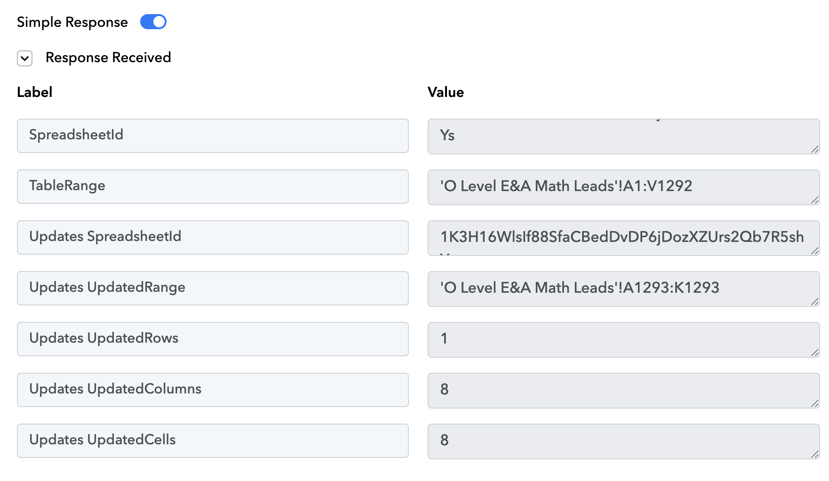
Task: Click the UpdatedCells value box showing 8
Action: [x=623, y=441]
